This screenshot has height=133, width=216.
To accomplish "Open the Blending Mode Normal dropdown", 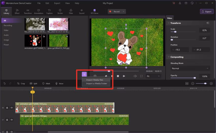I will pyautogui.click(x=190, y=68).
